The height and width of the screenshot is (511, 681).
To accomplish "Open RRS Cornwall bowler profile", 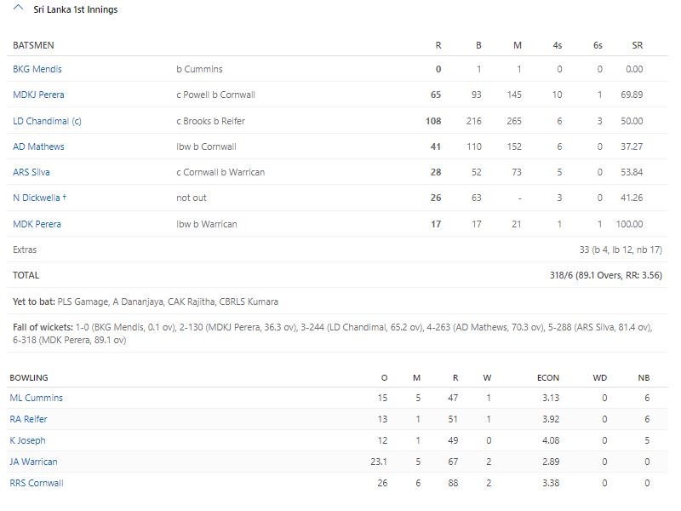I will (x=37, y=483).
